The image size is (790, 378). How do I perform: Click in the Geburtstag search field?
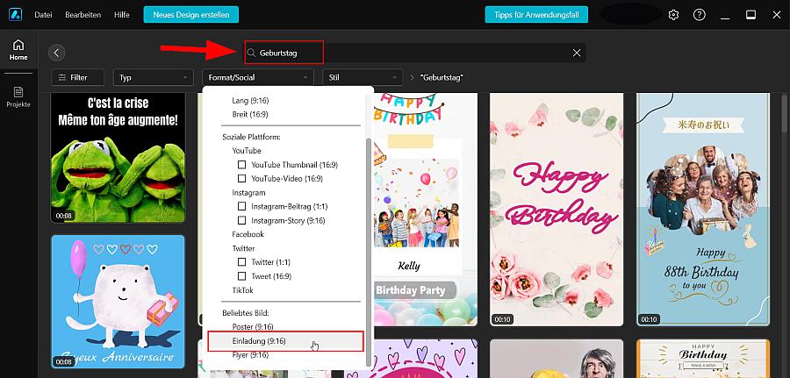pos(415,53)
